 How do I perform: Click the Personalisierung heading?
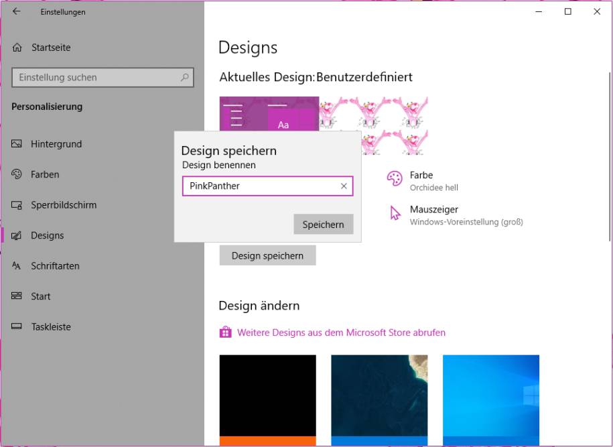tap(47, 107)
